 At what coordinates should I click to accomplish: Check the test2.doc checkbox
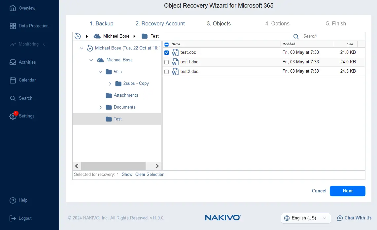pos(166,72)
